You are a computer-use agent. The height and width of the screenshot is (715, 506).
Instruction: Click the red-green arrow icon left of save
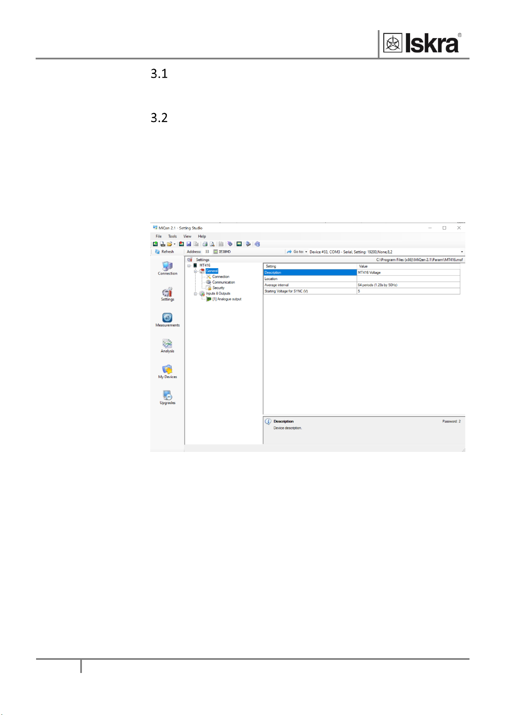[x=181, y=244]
